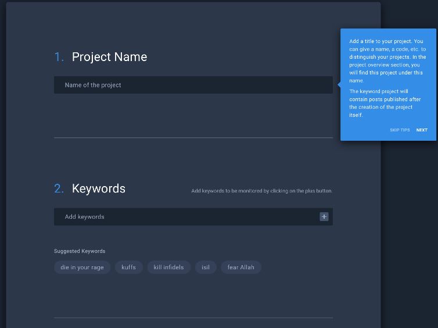Focus the 'Name of the project' field
This screenshot has height=328, width=438.
pyautogui.click(x=193, y=85)
